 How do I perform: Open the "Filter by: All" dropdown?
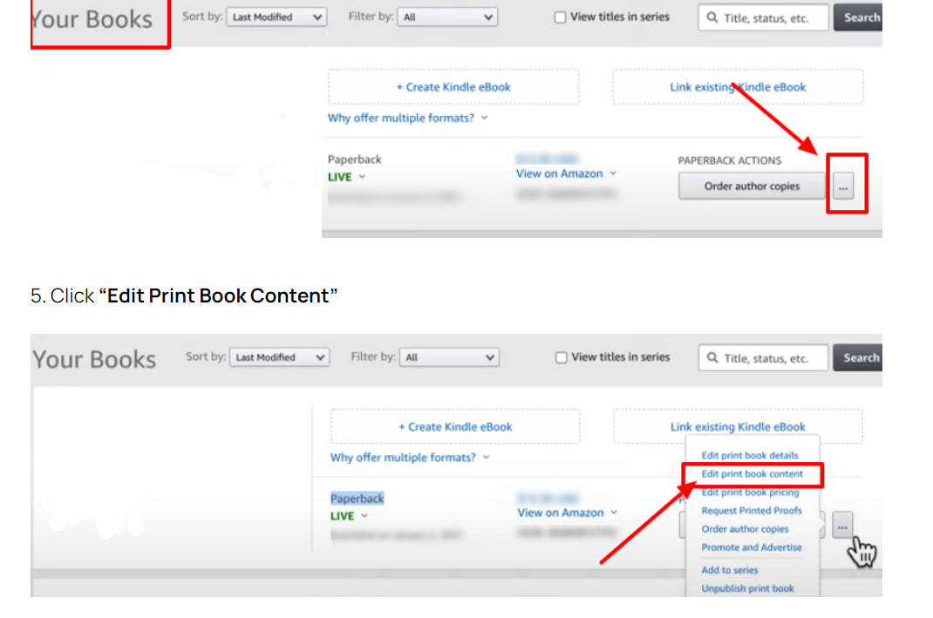pyautogui.click(x=447, y=17)
